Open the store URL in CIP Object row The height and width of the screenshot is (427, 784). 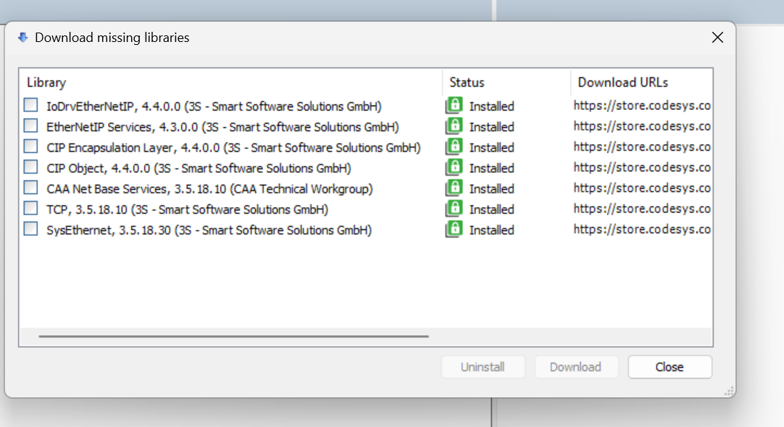pos(642,168)
